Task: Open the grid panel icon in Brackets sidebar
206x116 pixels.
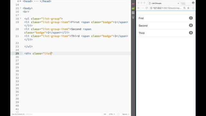Action: tap(133, 13)
